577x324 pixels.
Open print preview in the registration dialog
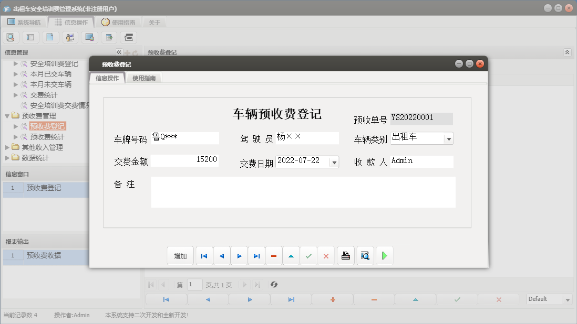tap(365, 255)
